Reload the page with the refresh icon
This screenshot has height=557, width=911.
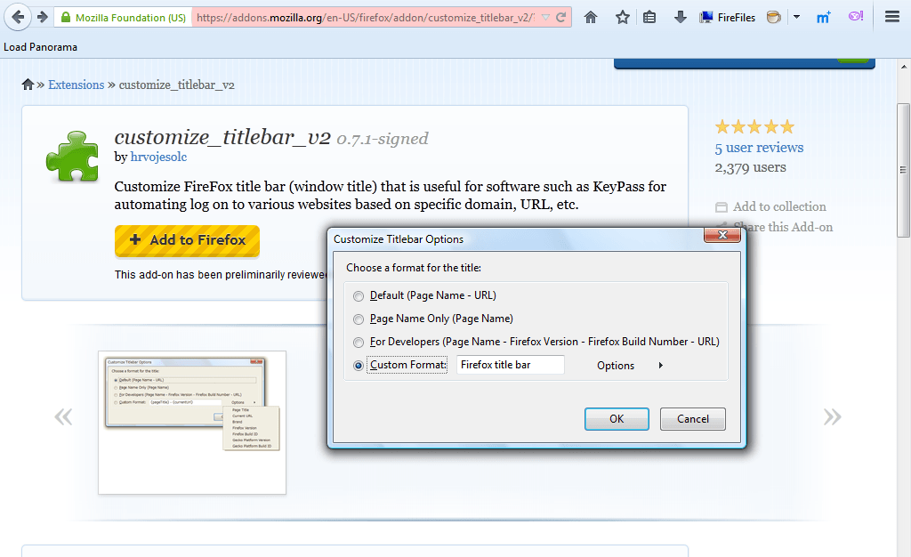point(560,18)
